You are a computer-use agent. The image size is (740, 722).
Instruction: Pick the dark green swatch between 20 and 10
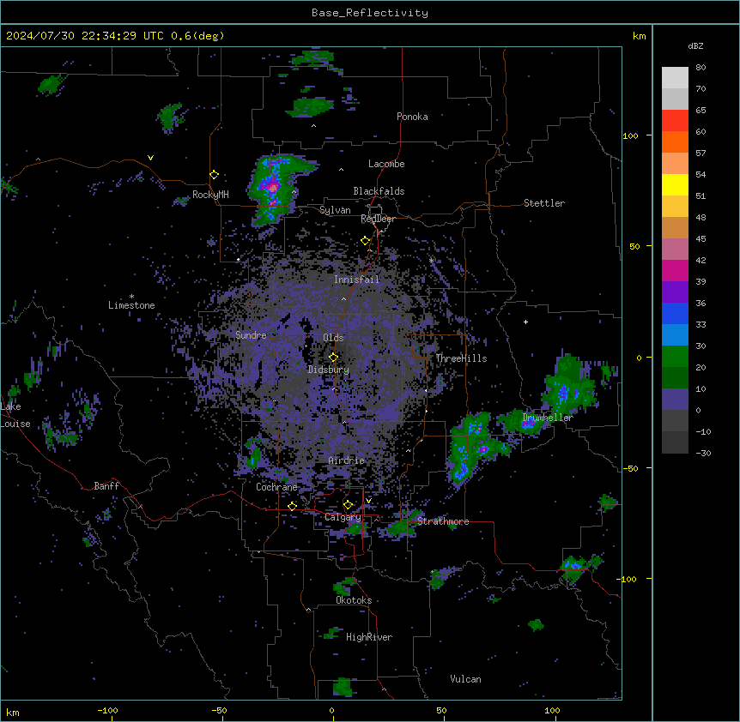(675, 378)
